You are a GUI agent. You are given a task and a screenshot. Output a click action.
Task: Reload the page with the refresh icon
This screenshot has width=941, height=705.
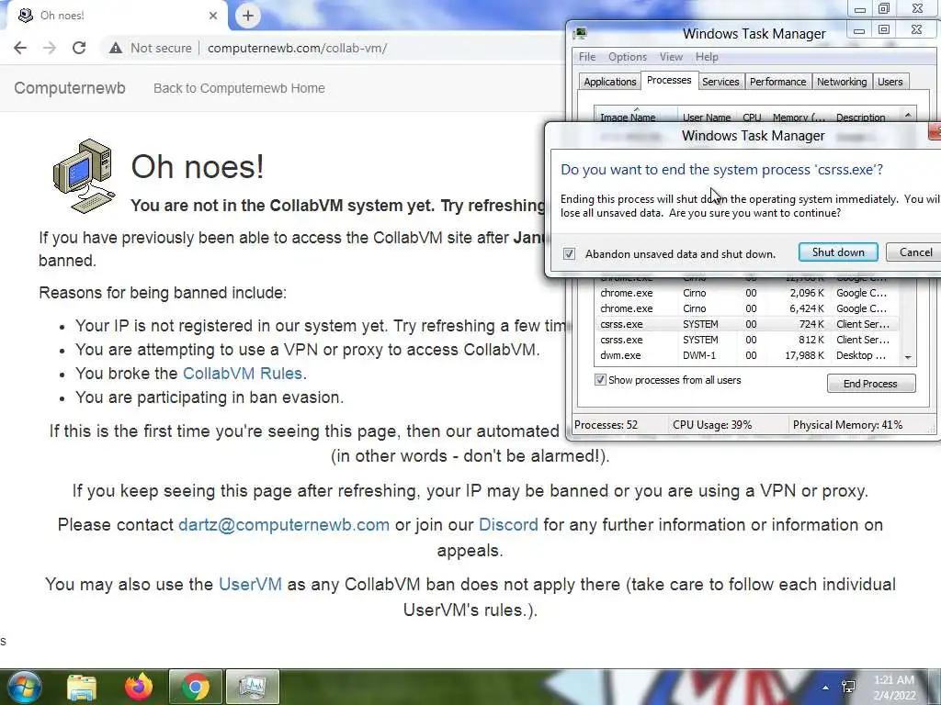click(79, 48)
